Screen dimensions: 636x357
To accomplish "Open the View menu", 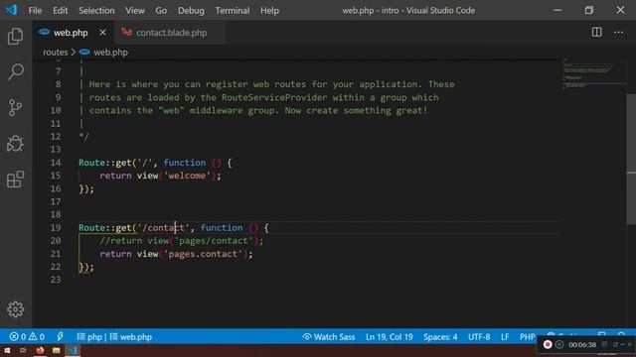I will tap(135, 11).
